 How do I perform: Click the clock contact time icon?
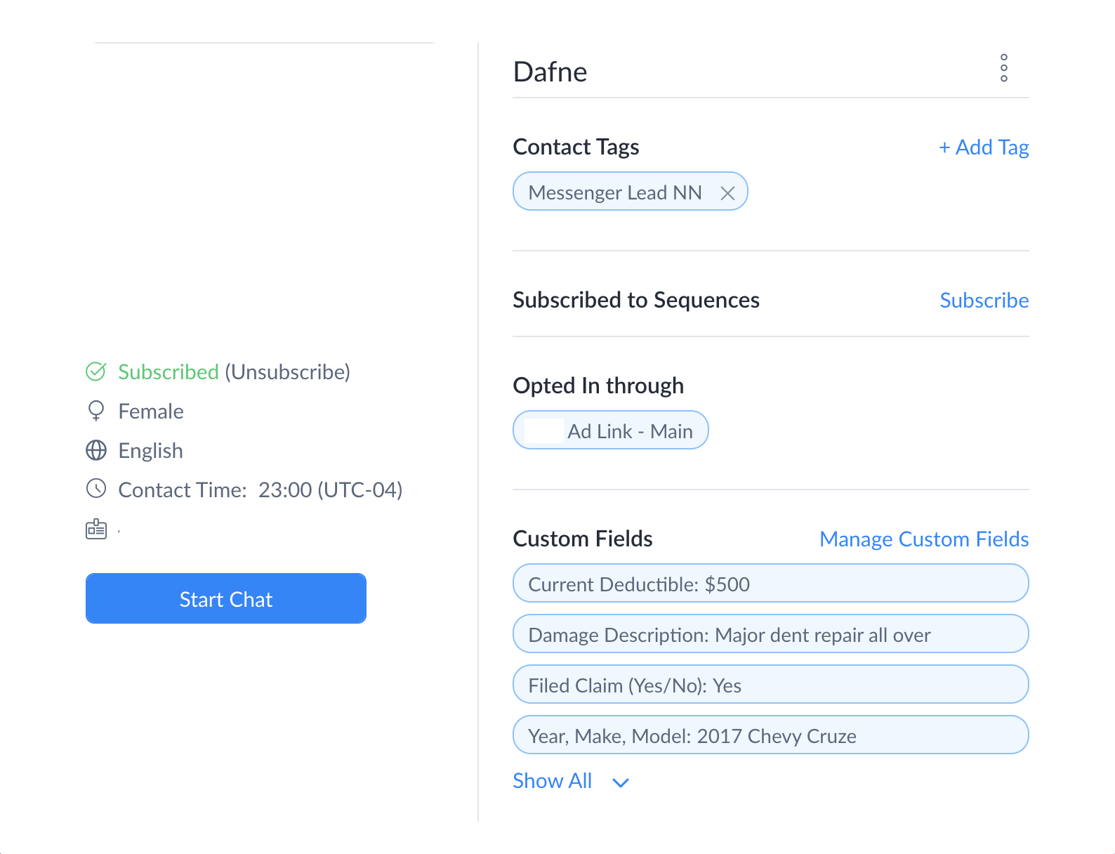point(96,489)
